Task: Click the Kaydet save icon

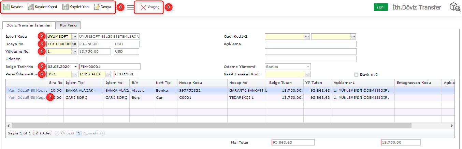Action: click(x=6, y=7)
